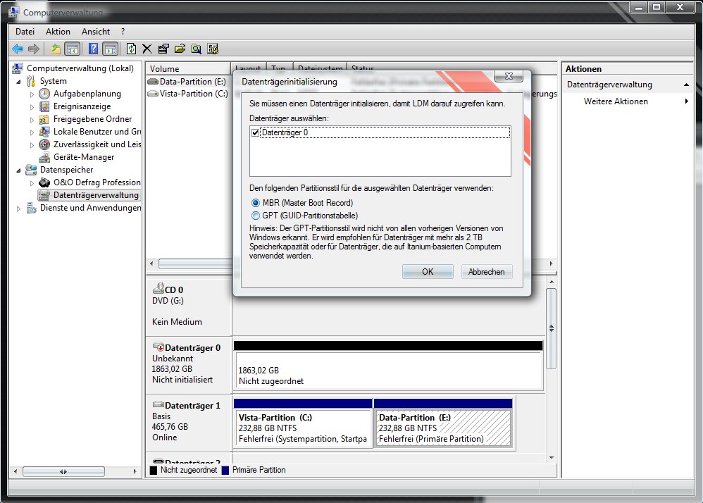Screen dimensions: 703x503
Task: Click the magnifier search toolbar icon
Action: coord(196,49)
